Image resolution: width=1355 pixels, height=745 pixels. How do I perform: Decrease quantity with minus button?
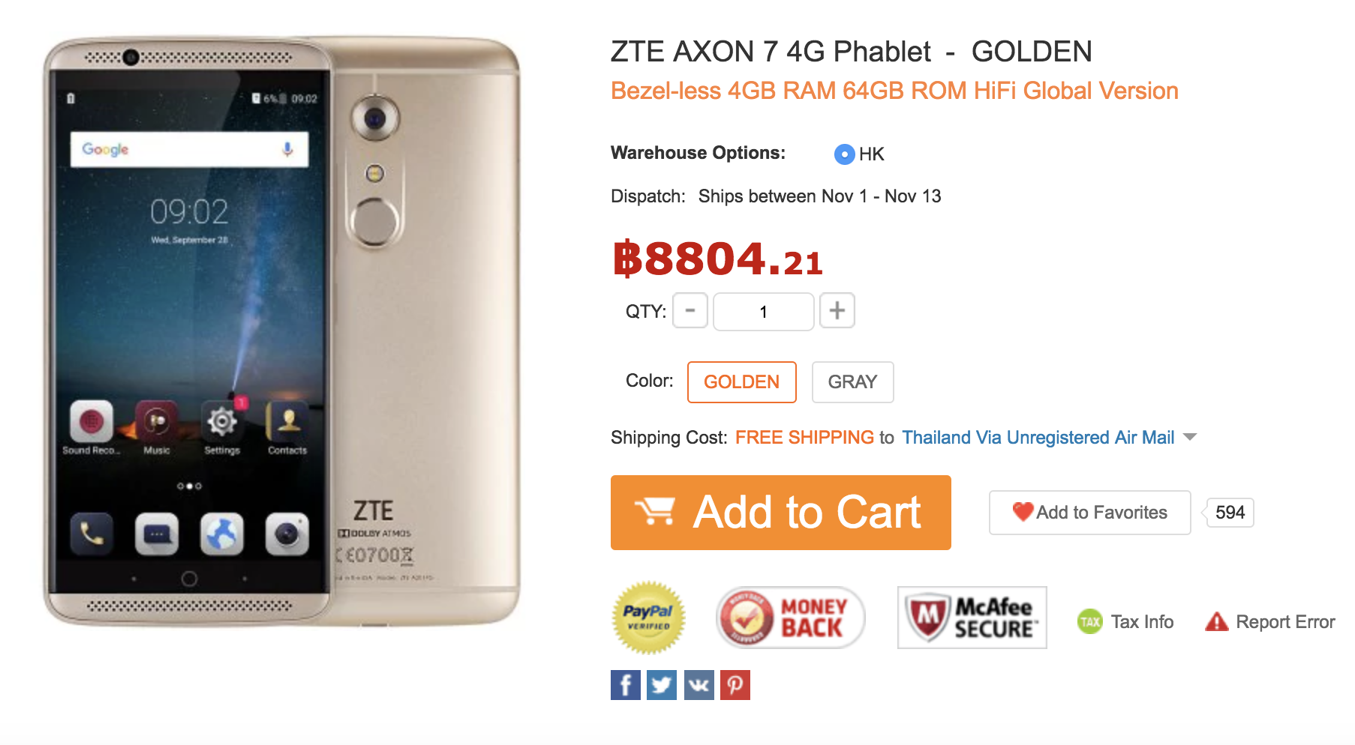pos(690,311)
